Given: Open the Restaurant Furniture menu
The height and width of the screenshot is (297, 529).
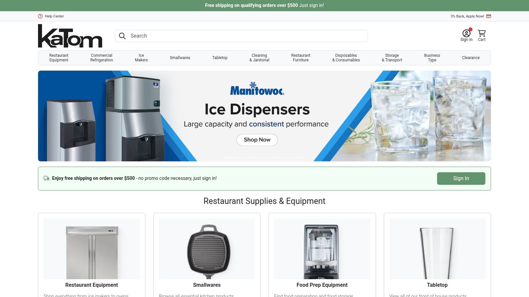Looking at the screenshot, I should click(x=301, y=58).
